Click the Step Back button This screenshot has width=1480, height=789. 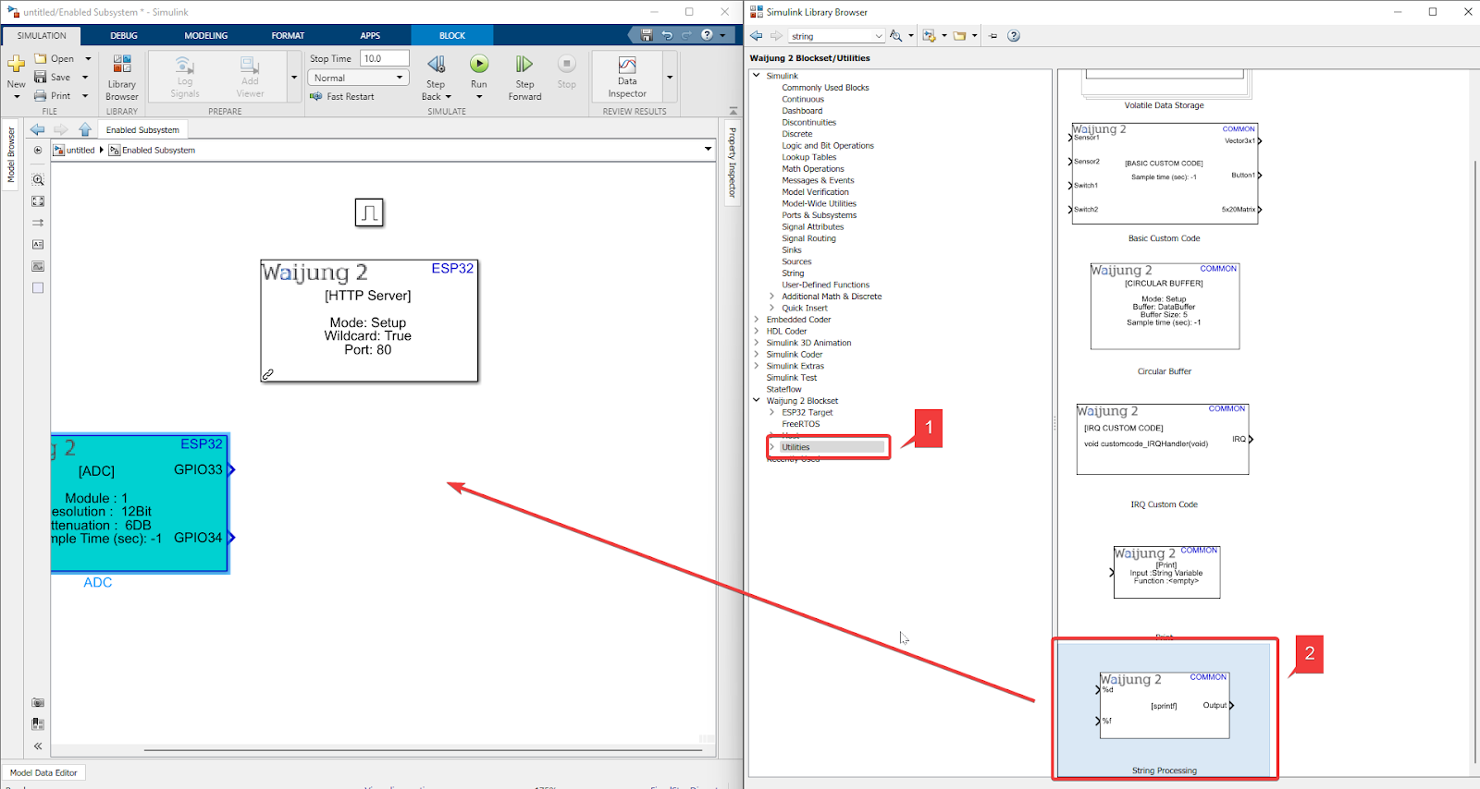[436, 76]
